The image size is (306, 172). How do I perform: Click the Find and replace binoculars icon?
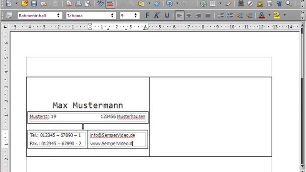[241, 3]
